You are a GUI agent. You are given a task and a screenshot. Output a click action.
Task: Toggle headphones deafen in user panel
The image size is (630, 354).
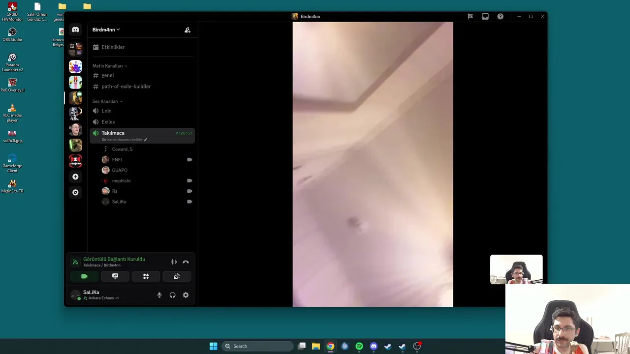click(x=172, y=295)
